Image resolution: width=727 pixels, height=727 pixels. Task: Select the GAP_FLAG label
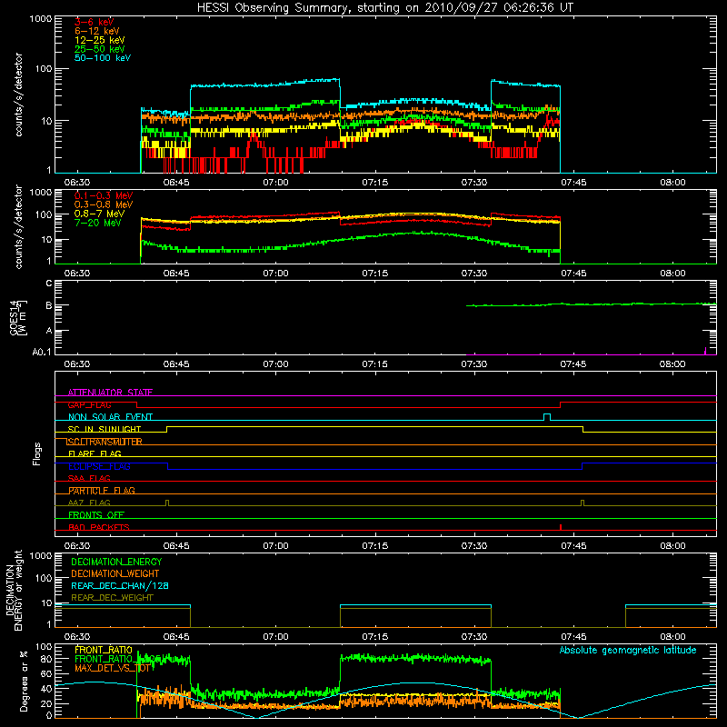point(89,404)
